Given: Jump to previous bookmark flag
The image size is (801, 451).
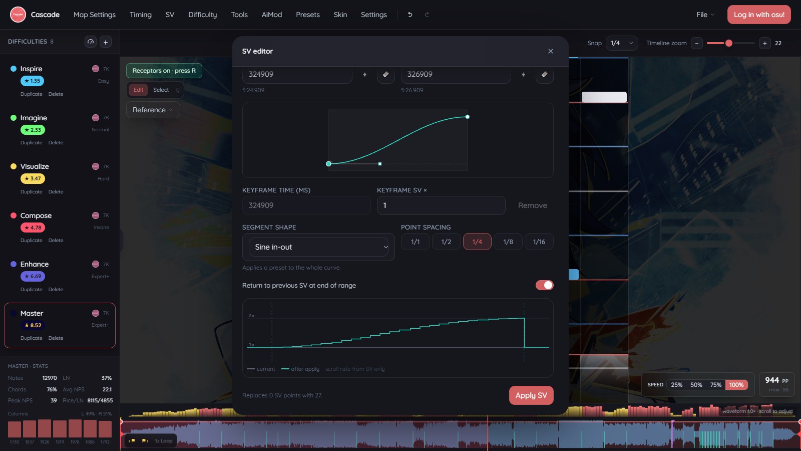Looking at the screenshot, I should tap(133, 441).
